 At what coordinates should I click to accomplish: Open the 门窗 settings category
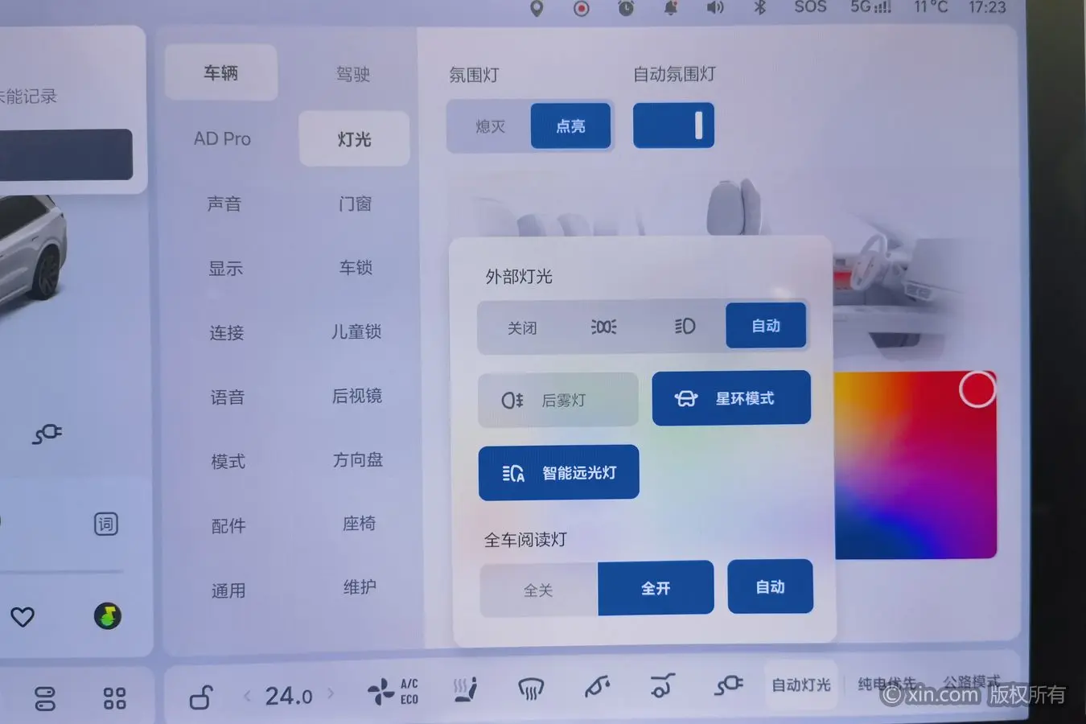[355, 204]
